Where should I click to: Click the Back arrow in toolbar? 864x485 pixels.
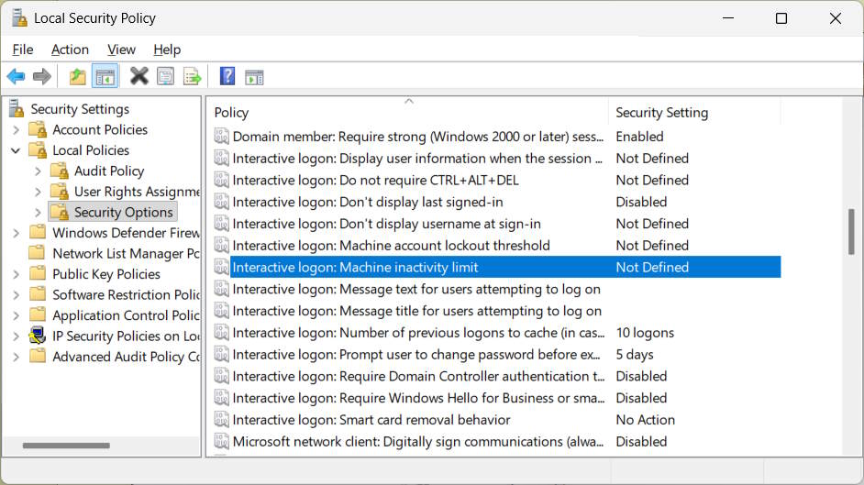[x=16, y=76]
